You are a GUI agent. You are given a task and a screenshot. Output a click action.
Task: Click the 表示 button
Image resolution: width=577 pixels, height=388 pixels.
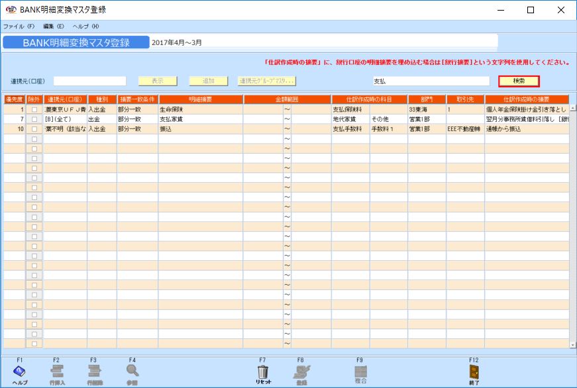(158, 81)
